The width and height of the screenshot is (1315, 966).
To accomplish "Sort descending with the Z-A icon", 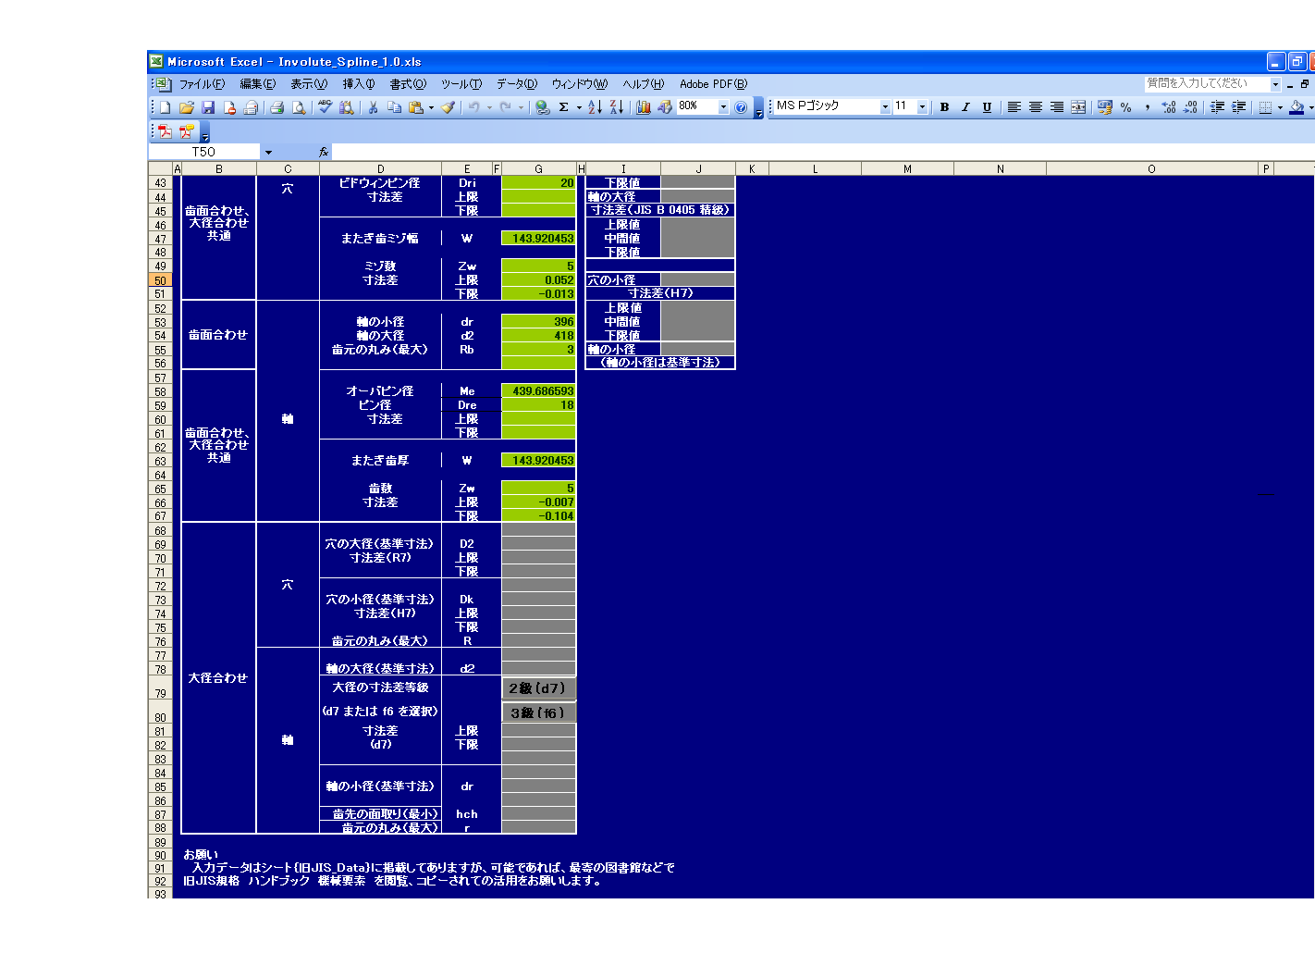I will click(x=616, y=107).
